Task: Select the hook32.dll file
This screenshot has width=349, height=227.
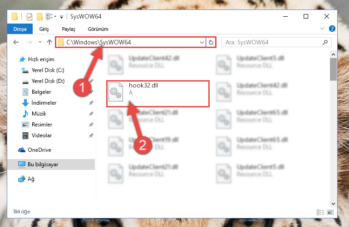Action: 158,94
